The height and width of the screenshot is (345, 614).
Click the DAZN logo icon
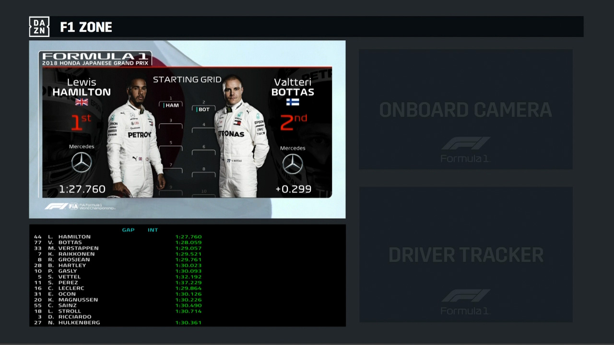pyautogui.click(x=39, y=27)
